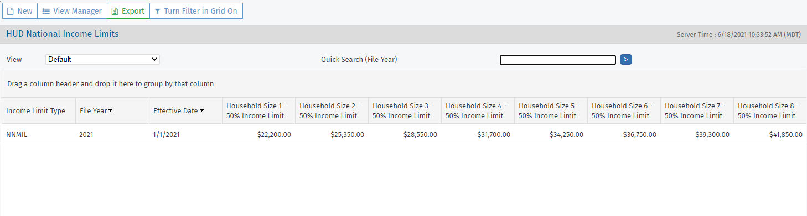The height and width of the screenshot is (216, 807).
Task: Click the $25,350.00 cell
Action: (x=332, y=135)
